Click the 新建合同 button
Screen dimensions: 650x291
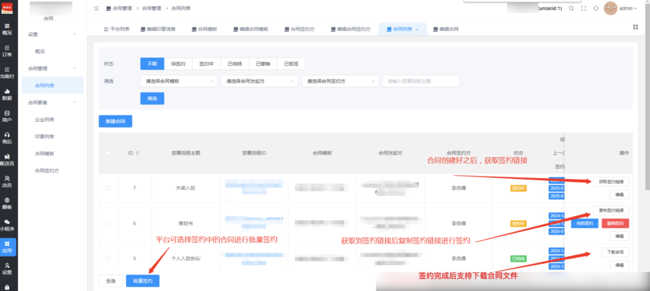point(116,121)
